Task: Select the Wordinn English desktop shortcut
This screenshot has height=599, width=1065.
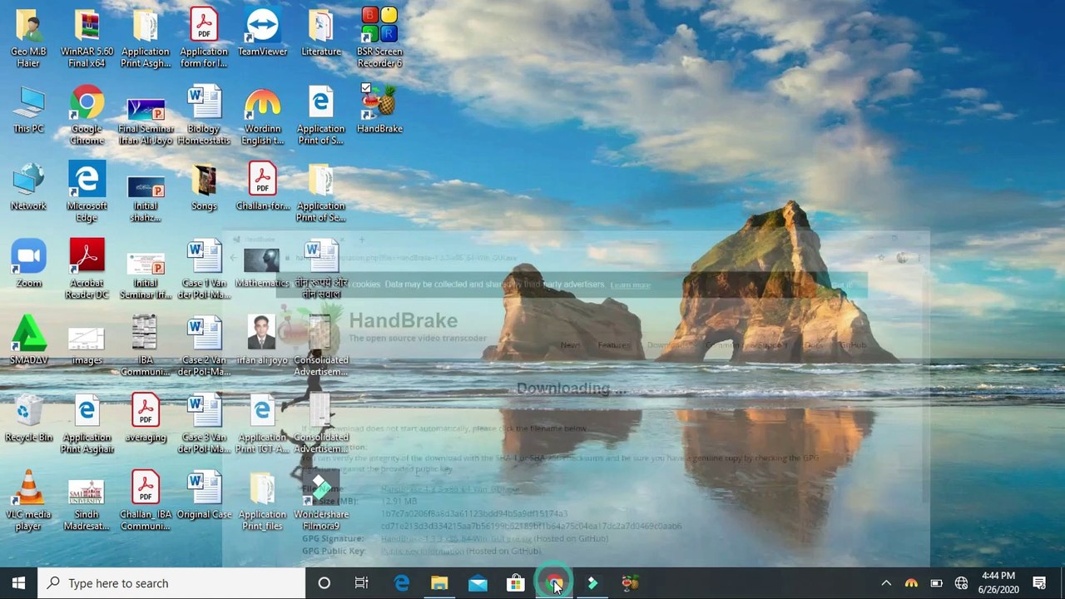Action: click(x=262, y=116)
